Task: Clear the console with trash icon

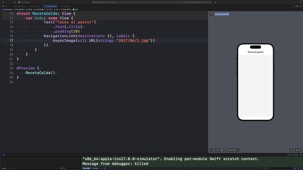Action: pos(295,168)
